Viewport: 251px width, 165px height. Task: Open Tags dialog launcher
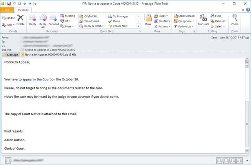[194, 31]
